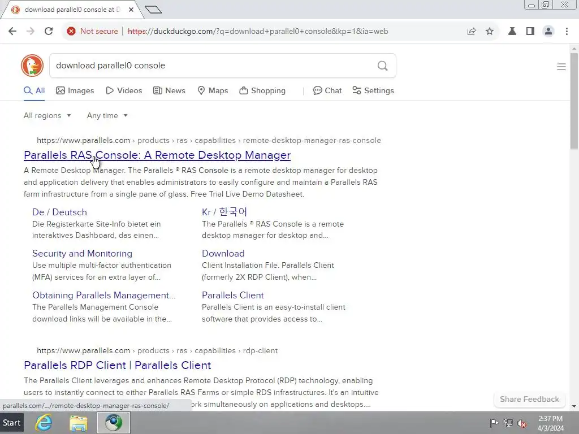Click the browser forward arrow
Viewport: 579px width, 434px height.
[x=31, y=32]
